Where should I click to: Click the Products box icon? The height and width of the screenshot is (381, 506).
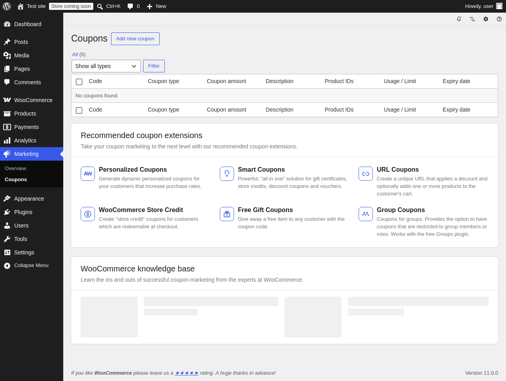click(x=7, y=114)
